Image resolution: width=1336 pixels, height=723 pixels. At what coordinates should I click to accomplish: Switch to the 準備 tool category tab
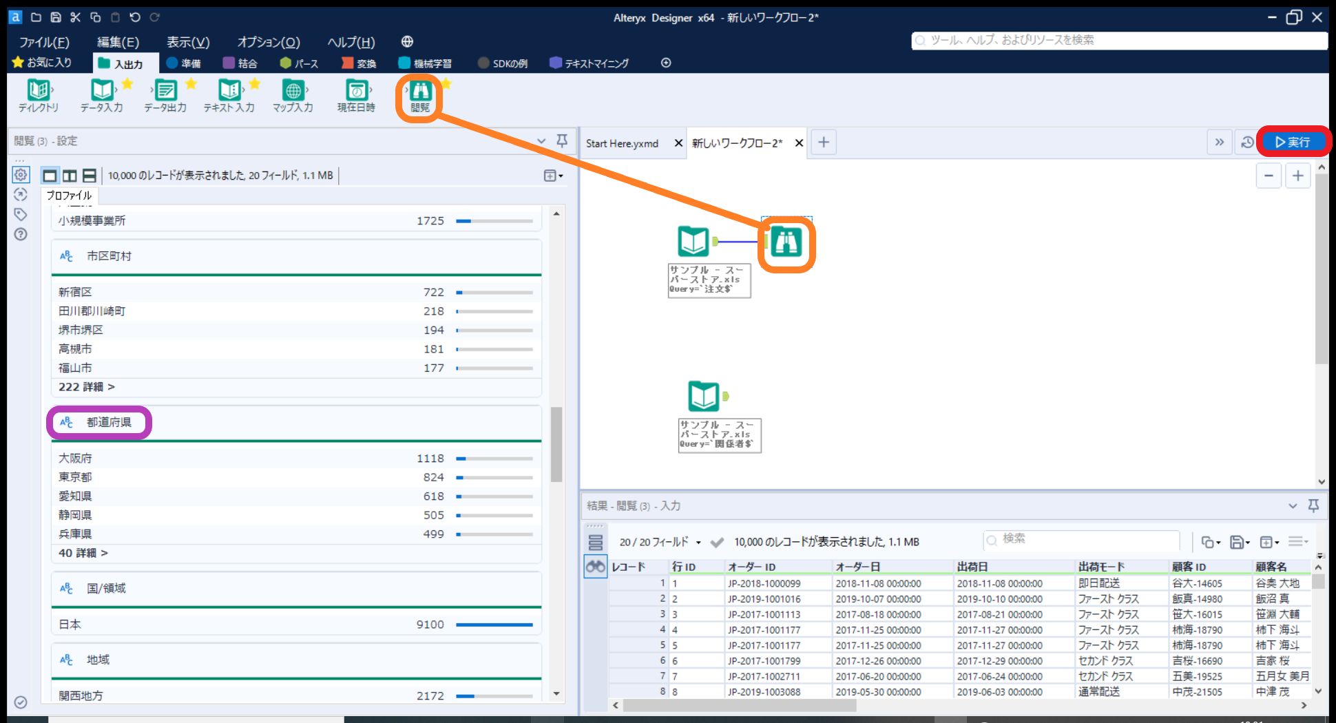tap(184, 63)
